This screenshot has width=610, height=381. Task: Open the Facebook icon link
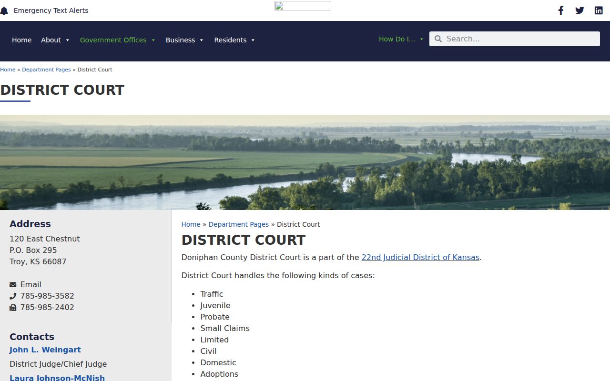pos(561,10)
